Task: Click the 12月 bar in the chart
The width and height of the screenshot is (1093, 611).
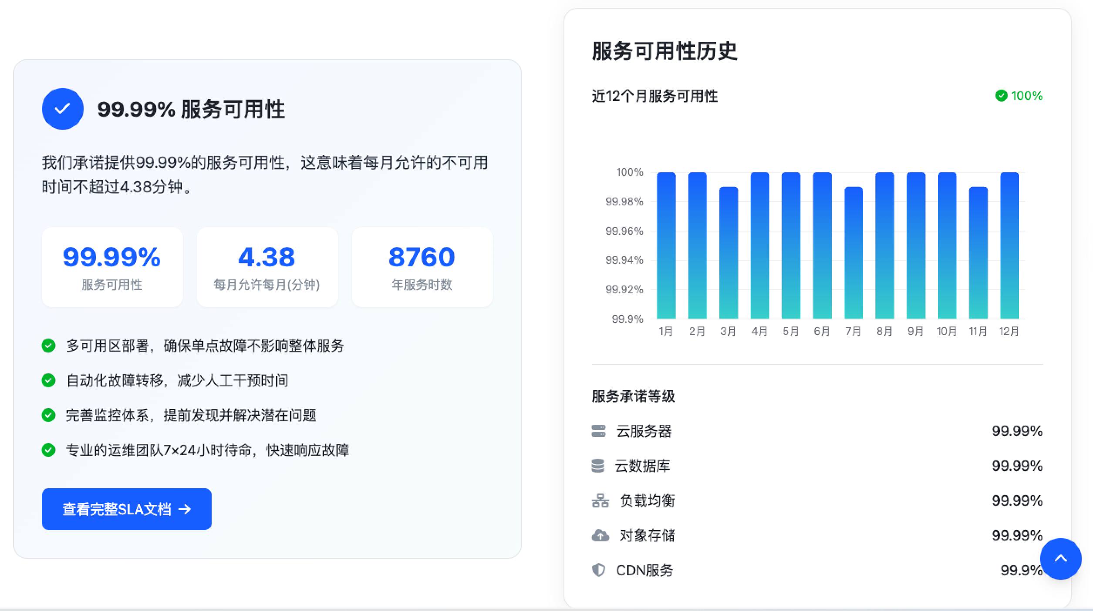Action: click(x=1009, y=246)
